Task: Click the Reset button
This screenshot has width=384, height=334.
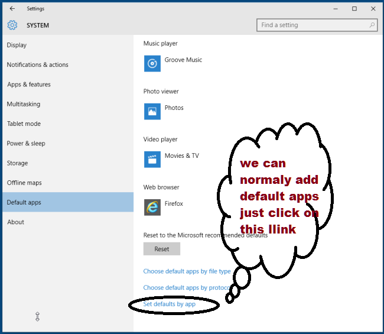Action: pos(162,249)
